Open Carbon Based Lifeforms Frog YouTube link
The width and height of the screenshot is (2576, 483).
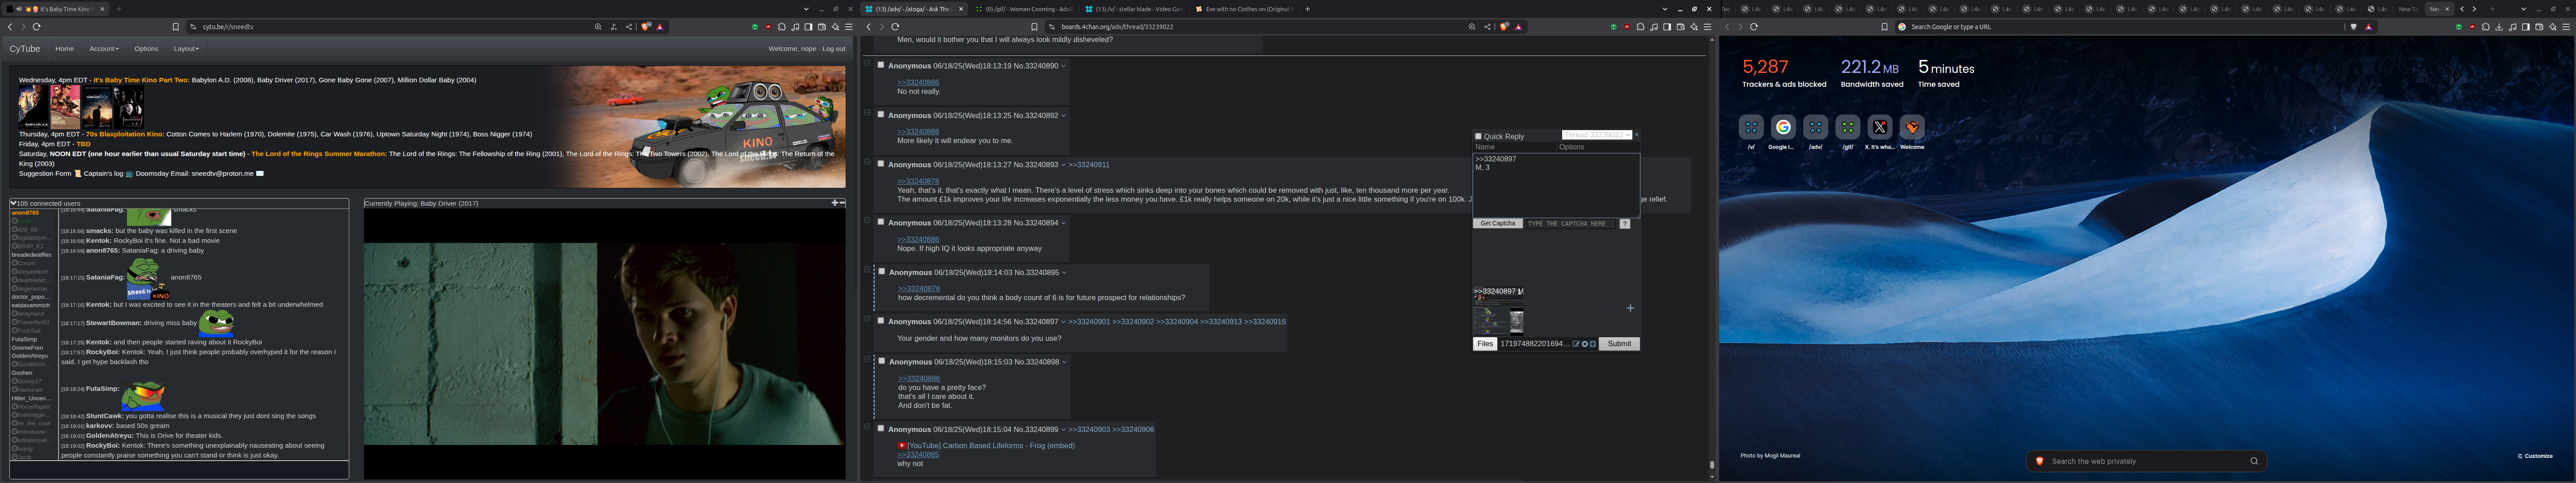pyautogui.click(x=990, y=445)
